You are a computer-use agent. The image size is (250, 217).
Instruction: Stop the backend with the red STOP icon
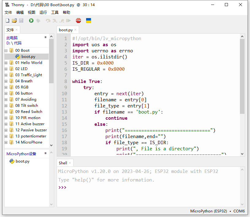point(78,21)
